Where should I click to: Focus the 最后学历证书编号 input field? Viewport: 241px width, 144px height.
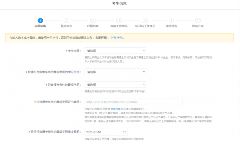[134, 102]
